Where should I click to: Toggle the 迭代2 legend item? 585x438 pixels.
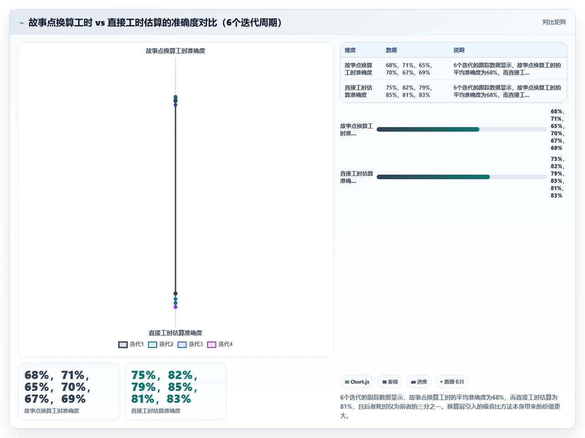tap(161, 344)
